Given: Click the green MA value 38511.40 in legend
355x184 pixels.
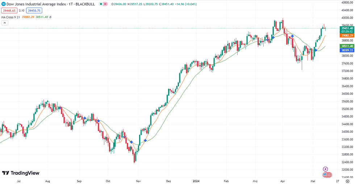Looking at the screenshot, I should coord(42,17).
